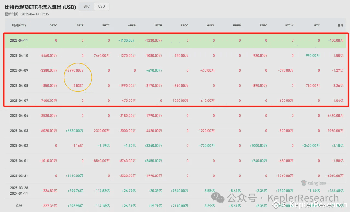Select the 2025-04-09 date cell

[x=19, y=70]
